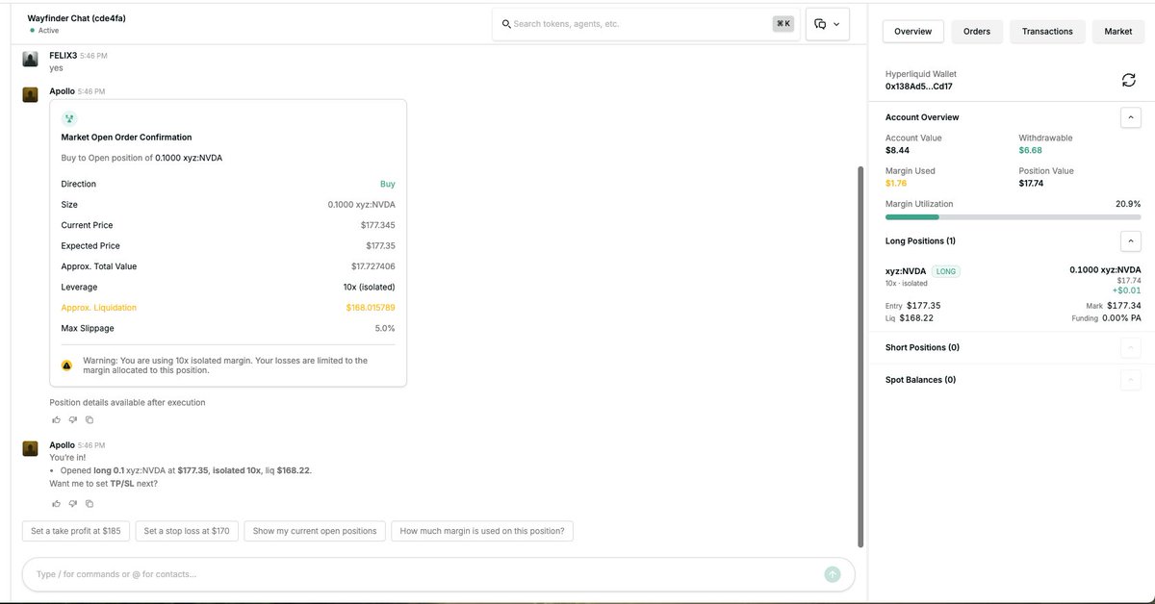
Task: Click the LONG badge on xyz:NVDA position
Action: 946,271
